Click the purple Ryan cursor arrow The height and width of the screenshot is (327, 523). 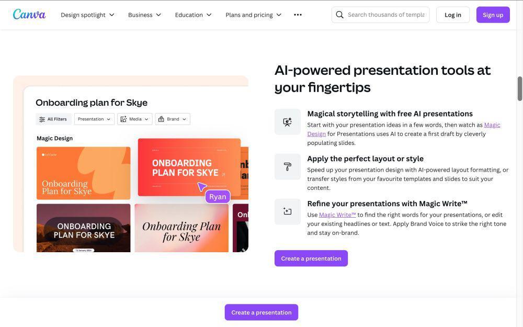pos(202,187)
